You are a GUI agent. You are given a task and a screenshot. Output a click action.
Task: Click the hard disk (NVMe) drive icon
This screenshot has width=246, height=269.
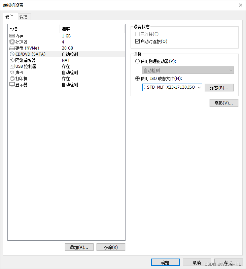[12, 48]
